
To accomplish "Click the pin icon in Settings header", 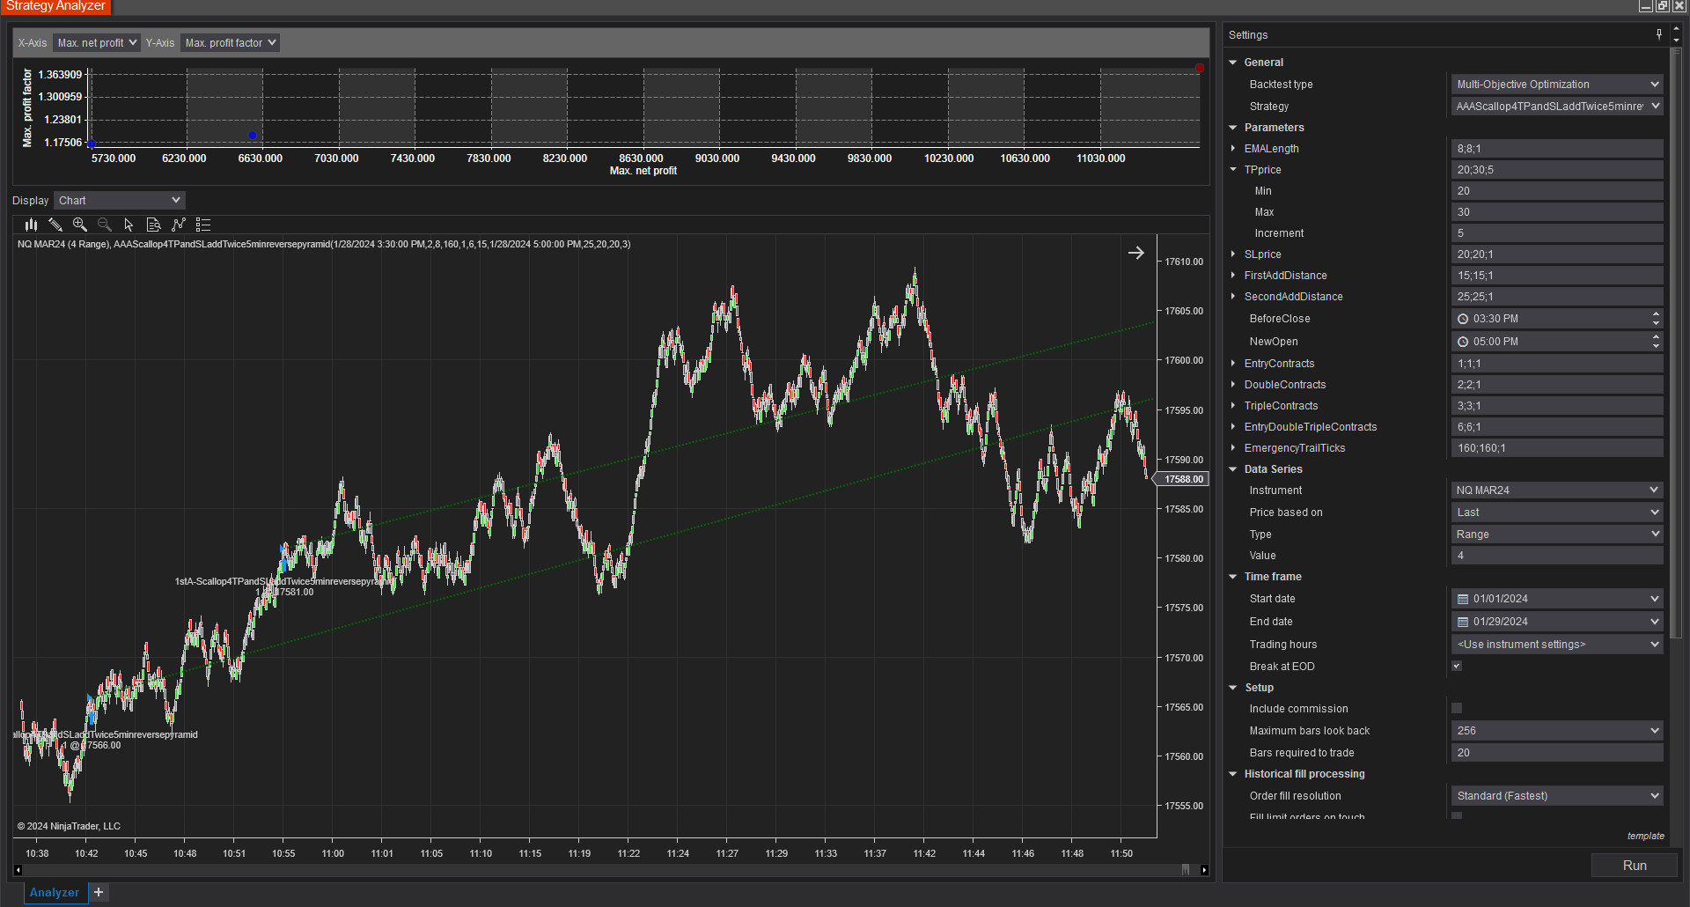I will [1659, 34].
